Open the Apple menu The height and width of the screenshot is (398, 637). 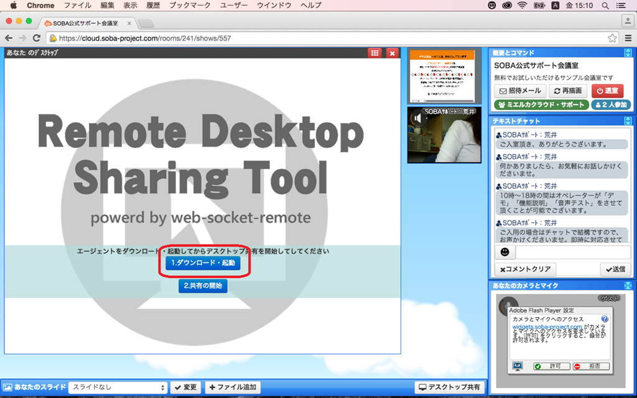[14, 5]
